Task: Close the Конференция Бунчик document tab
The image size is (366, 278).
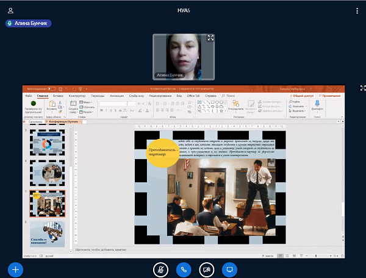Action: [81, 121]
